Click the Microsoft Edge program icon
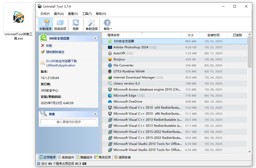Viewport: 256px width, 168px height. (x=110, y=96)
